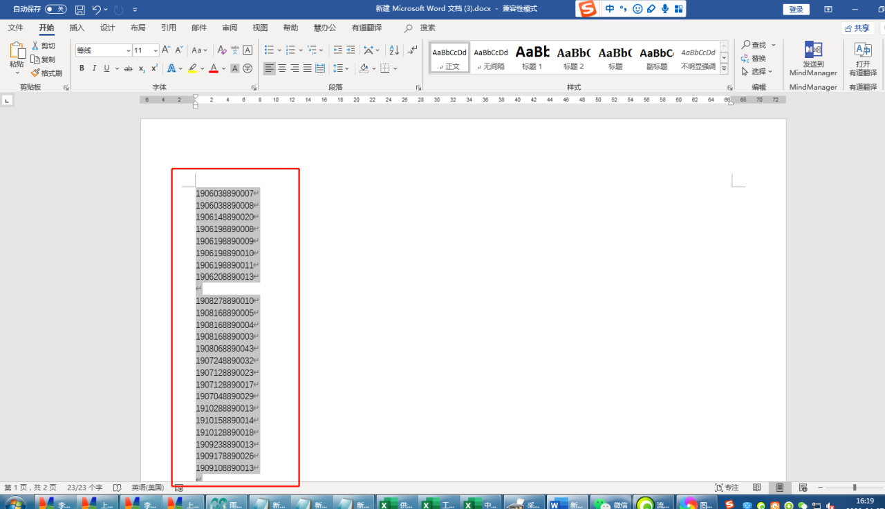This screenshot has height=509, width=885.
Task: Justify the text alignment
Action: [307, 68]
